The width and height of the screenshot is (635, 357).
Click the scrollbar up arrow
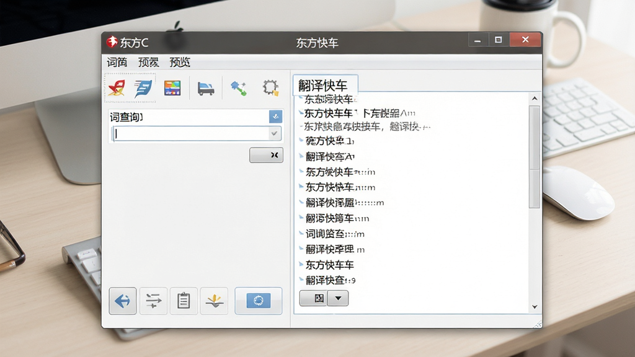click(534, 99)
